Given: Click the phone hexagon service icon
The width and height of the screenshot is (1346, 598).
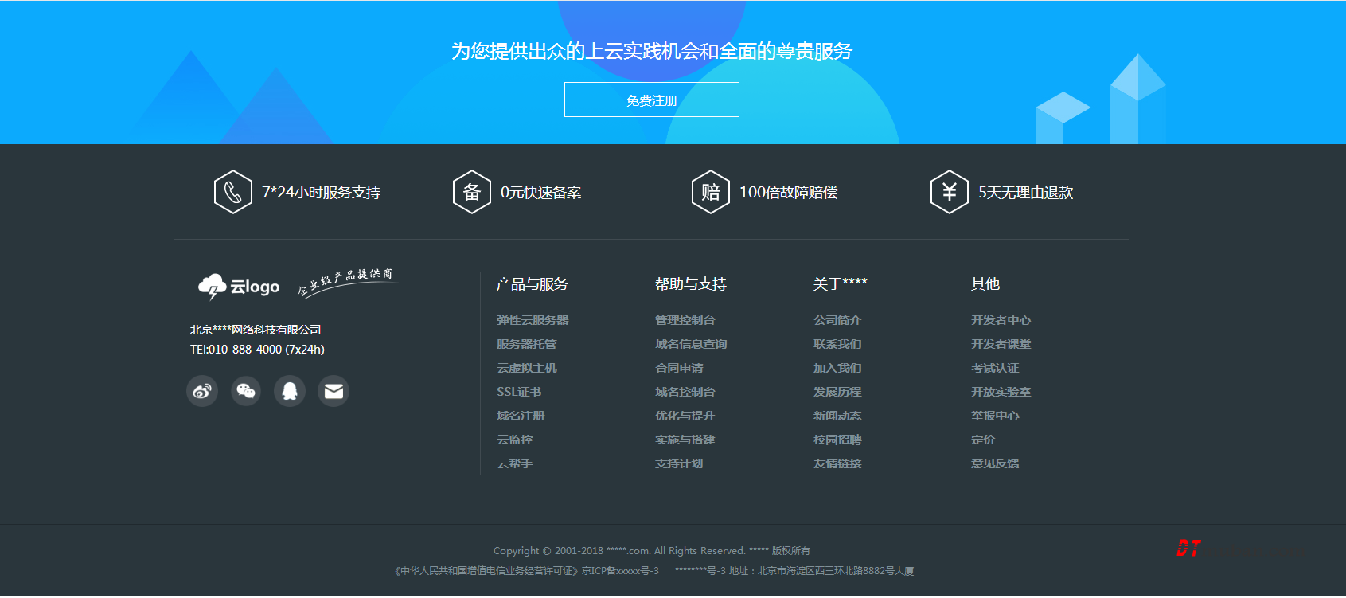Looking at the screenshot, I should 233,192.
